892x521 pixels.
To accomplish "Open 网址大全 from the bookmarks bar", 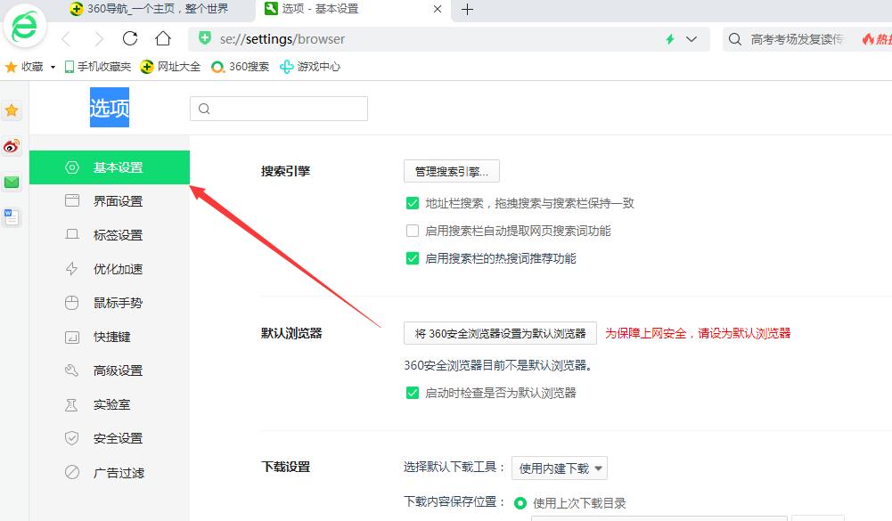I will tap(176, 66).
